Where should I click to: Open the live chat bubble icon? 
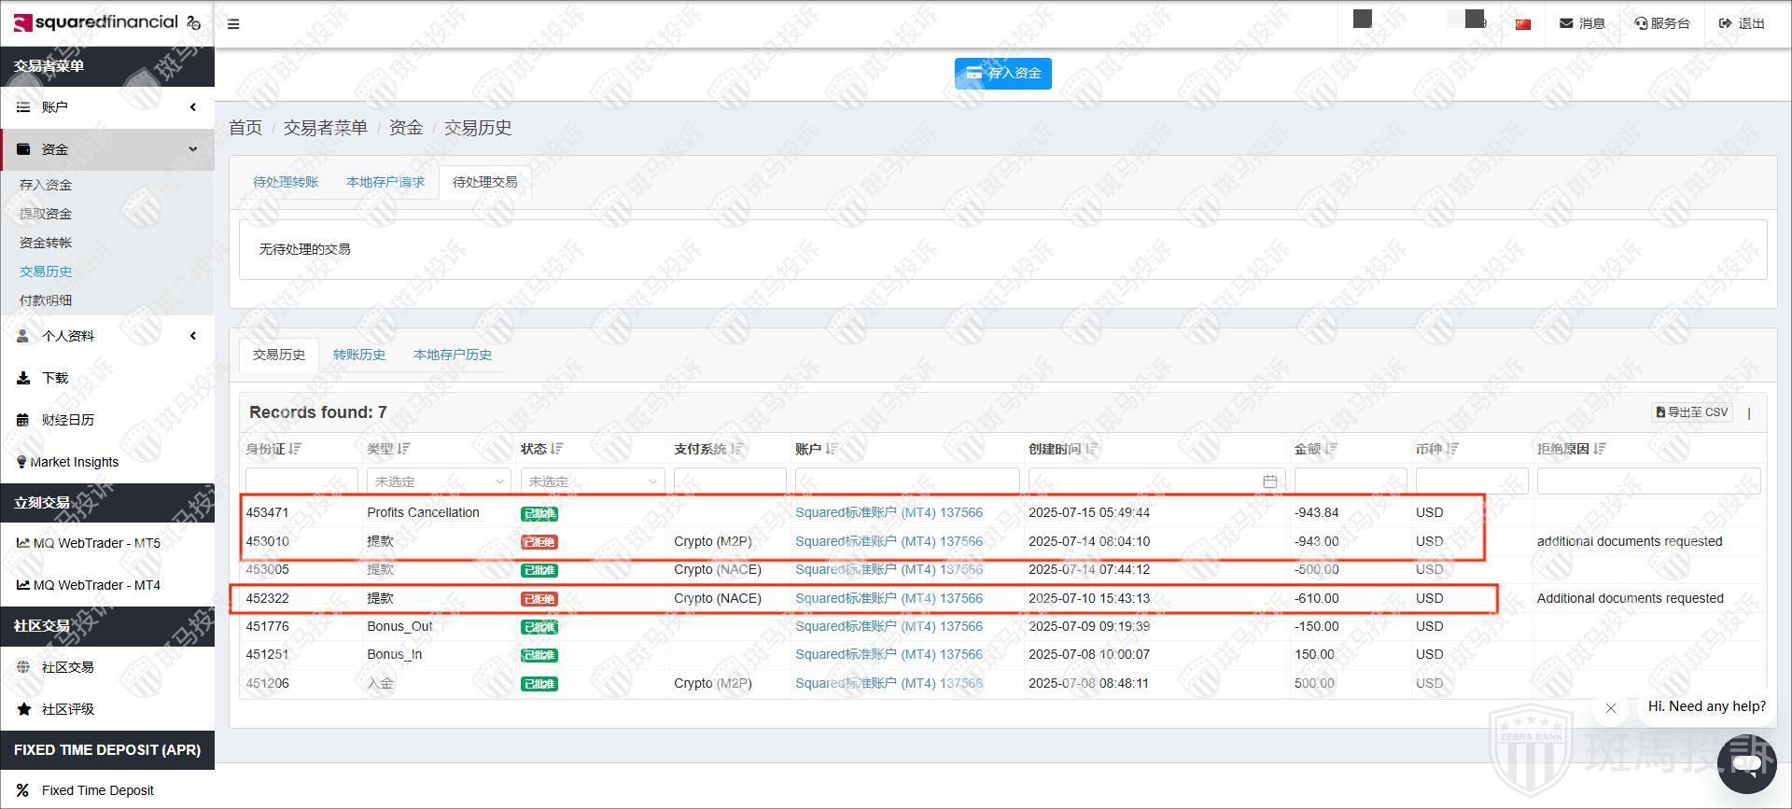tap(1745, 764)
